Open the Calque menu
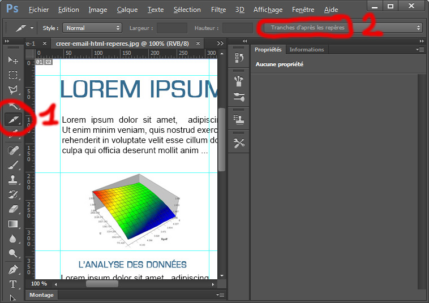The width and height of the screenshot is (429, 303). (127, 10)
